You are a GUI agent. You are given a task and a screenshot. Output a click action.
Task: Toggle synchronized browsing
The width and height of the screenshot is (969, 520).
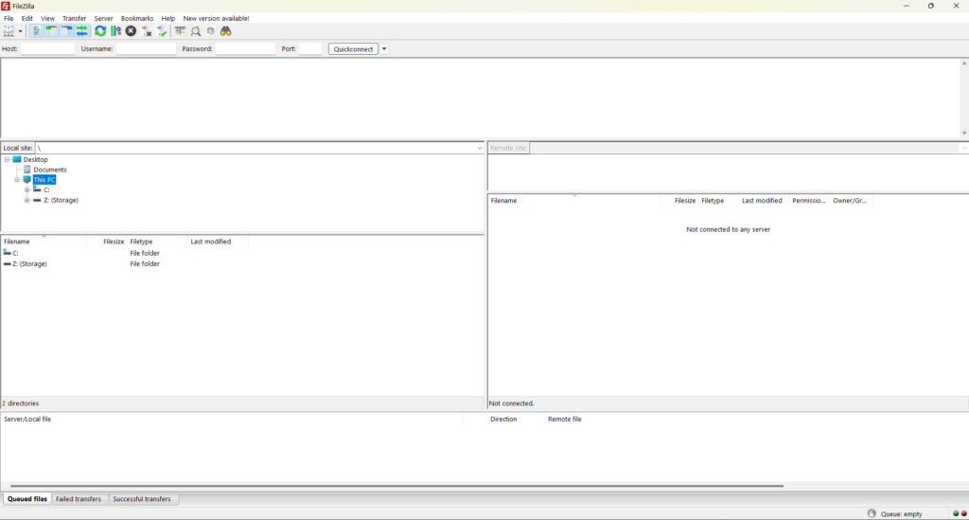pyautogui.click(x=211, y=31)
